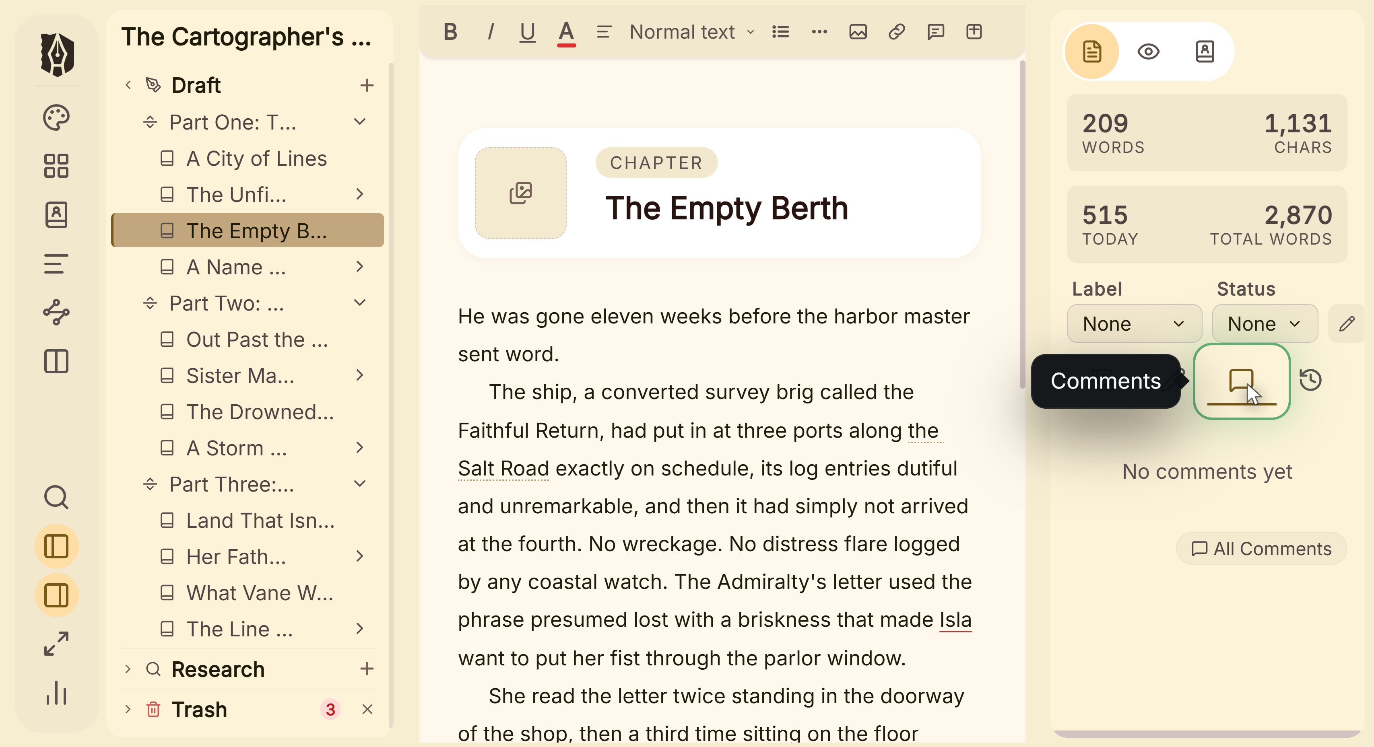
Task: Select The Empty B... chapter in binder
Action: [248, 230]
